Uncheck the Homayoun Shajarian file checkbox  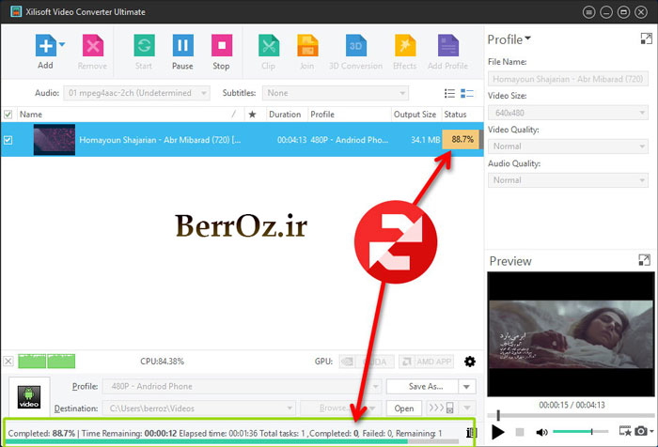[8, 140]
